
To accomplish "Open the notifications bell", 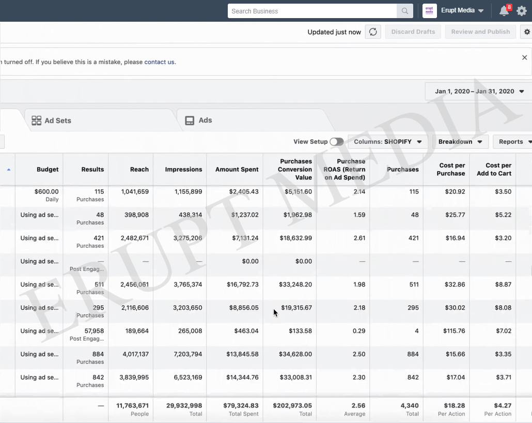I will click(x=504, y=11).
